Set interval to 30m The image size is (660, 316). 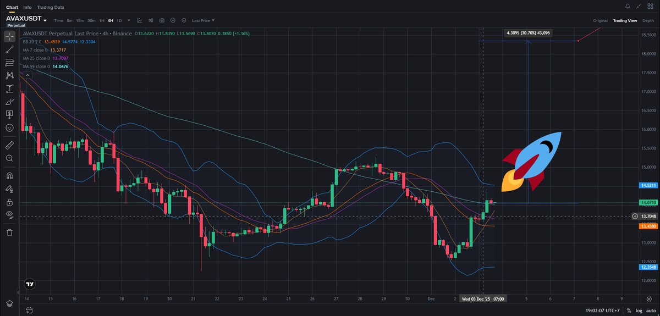(91, 20)
